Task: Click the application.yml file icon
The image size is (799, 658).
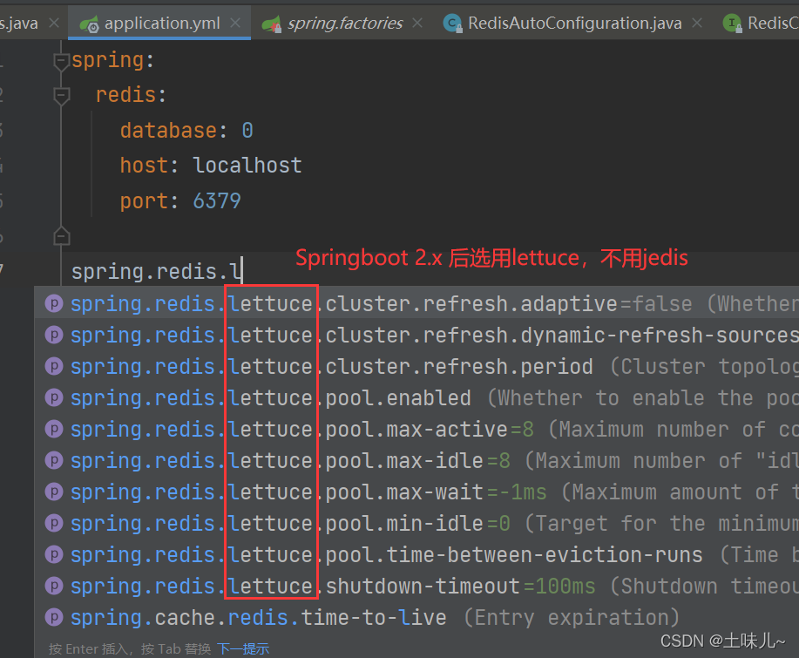Action: (90, 24)
